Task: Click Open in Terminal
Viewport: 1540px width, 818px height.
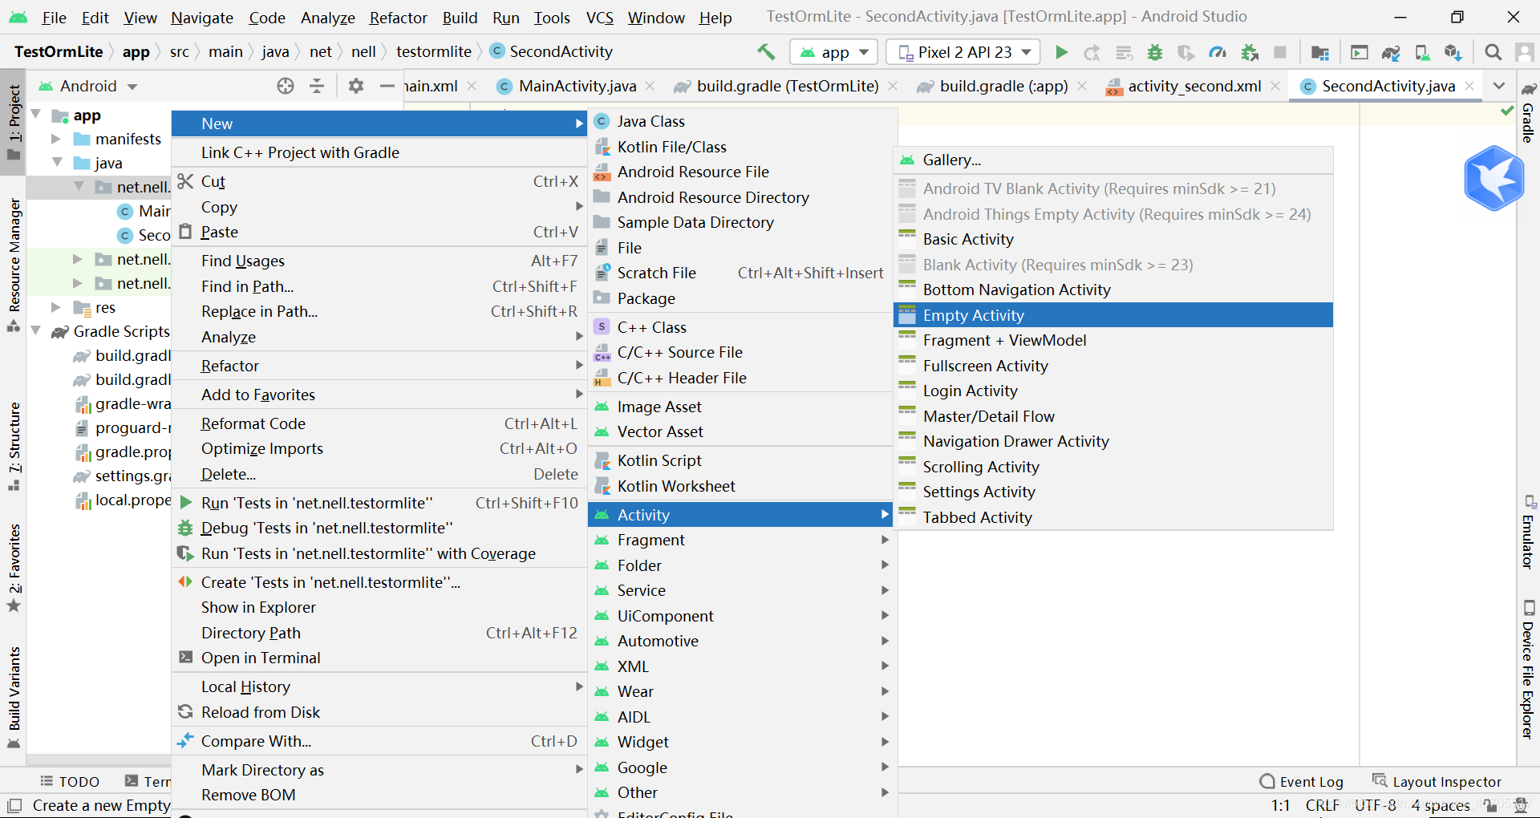Action: coord(379,658)
